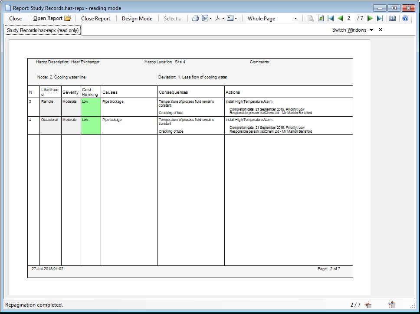Jump to the last page
The width and height of the screenshot is (420, 314).
(x=379, y=18)
